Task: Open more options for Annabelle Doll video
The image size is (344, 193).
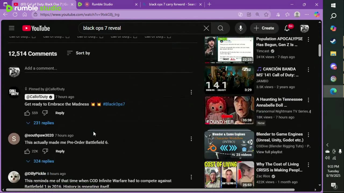Action: [308, 100]
